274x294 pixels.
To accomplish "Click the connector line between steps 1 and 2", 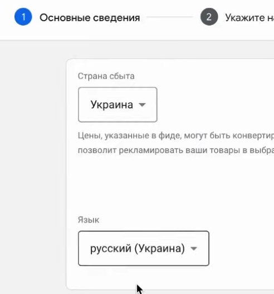I will pyautogui.click(x=170, y=17).
